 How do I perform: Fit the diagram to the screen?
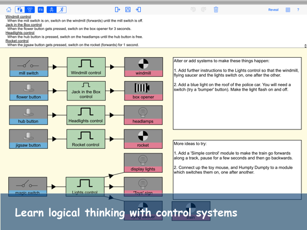point(41,9)
